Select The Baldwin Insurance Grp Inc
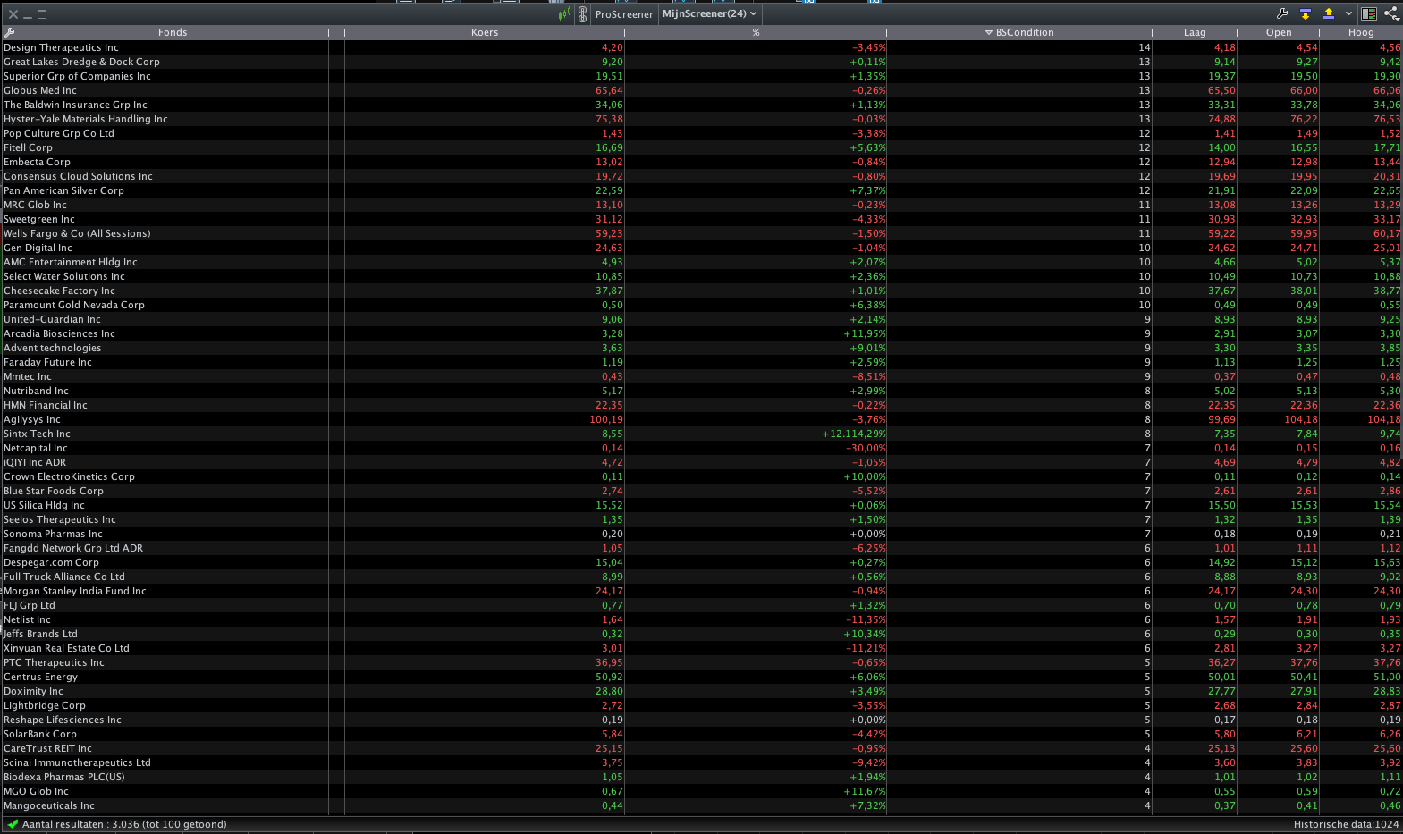 tap(701, 105)
